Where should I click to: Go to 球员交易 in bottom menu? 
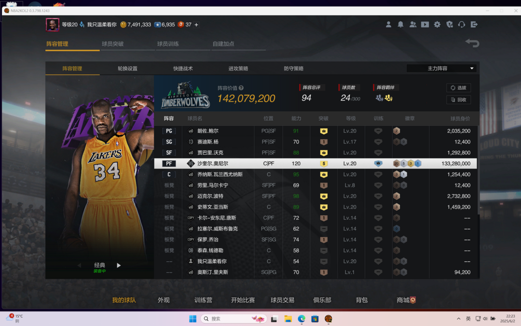282,300
